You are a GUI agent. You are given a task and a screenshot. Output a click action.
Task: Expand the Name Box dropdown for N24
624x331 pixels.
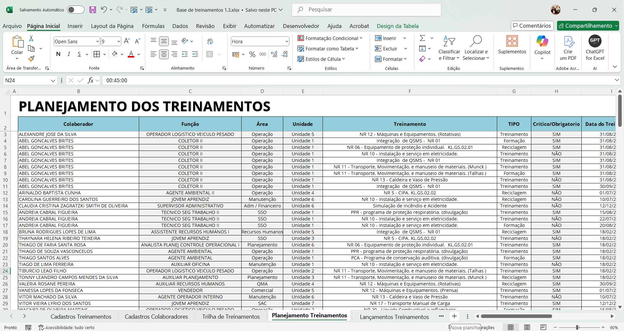coord(53,81)
